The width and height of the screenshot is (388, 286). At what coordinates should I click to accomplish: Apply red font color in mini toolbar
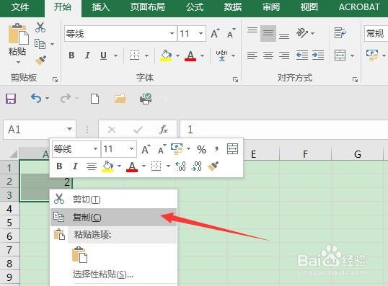132,166
